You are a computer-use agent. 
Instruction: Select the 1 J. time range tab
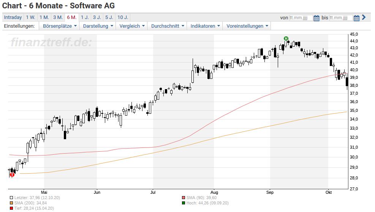pyautogui.click(x=85, y=17)
